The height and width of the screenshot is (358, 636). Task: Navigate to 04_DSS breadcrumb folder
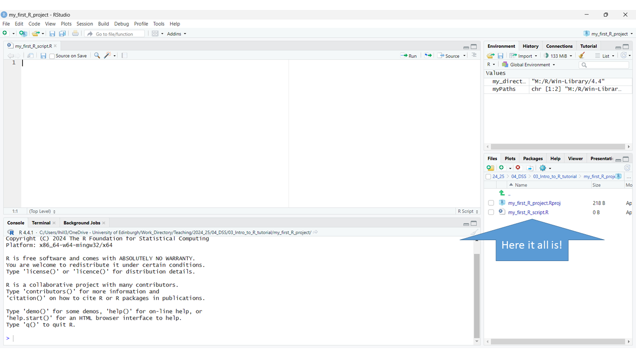click(x=518, y=177)
